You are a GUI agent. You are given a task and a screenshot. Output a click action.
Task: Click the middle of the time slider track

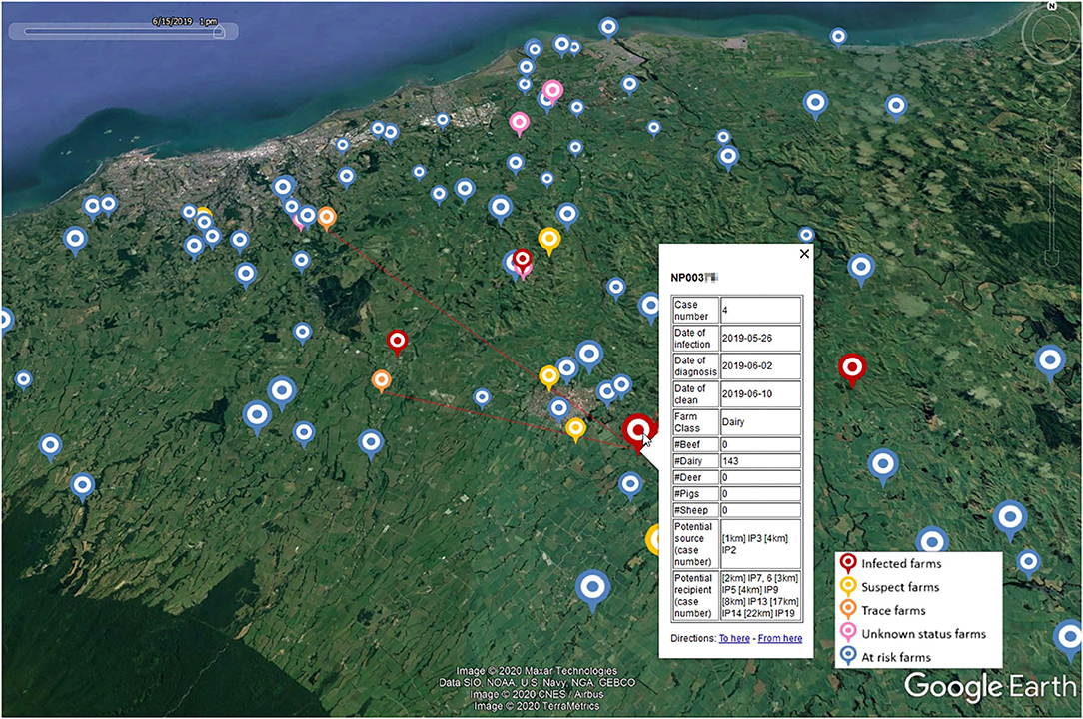123,31
